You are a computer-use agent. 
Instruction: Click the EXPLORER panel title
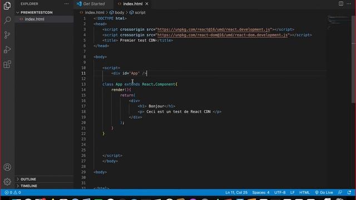(29, 4)
